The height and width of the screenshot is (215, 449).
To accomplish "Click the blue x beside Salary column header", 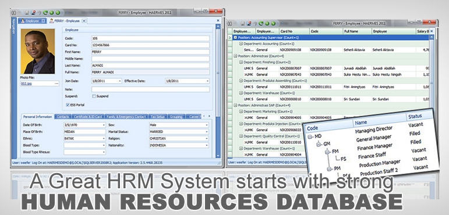I will click(x=432, y=31).
